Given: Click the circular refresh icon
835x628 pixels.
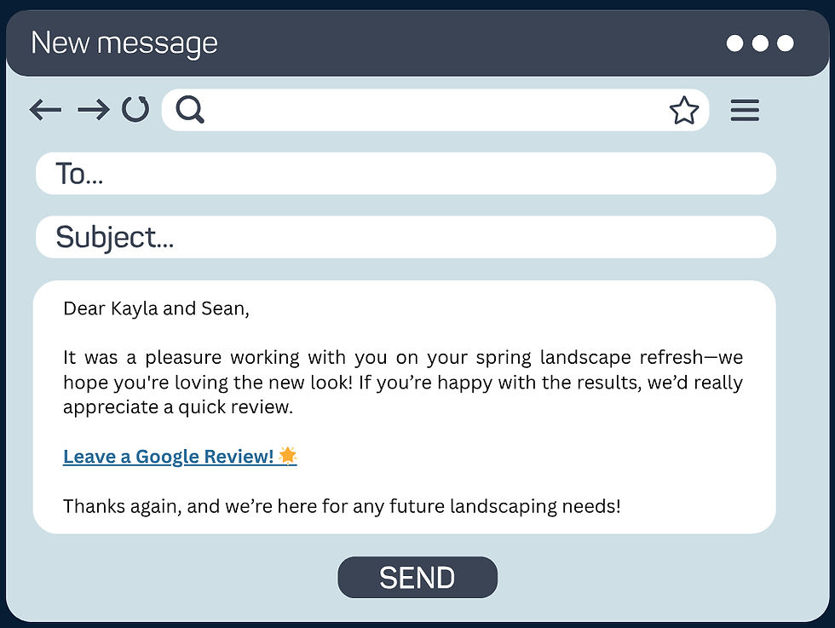Looking at the screenshot, I should pos(135,109).
